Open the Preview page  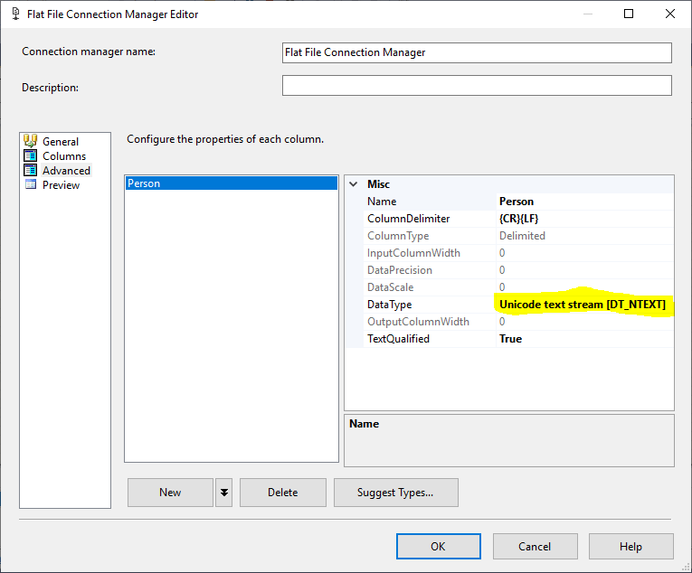coord(61,185)
